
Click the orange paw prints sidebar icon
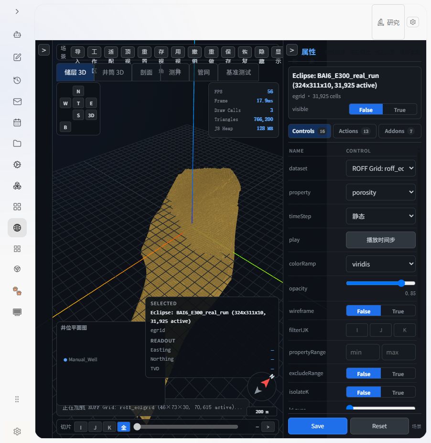17,291
